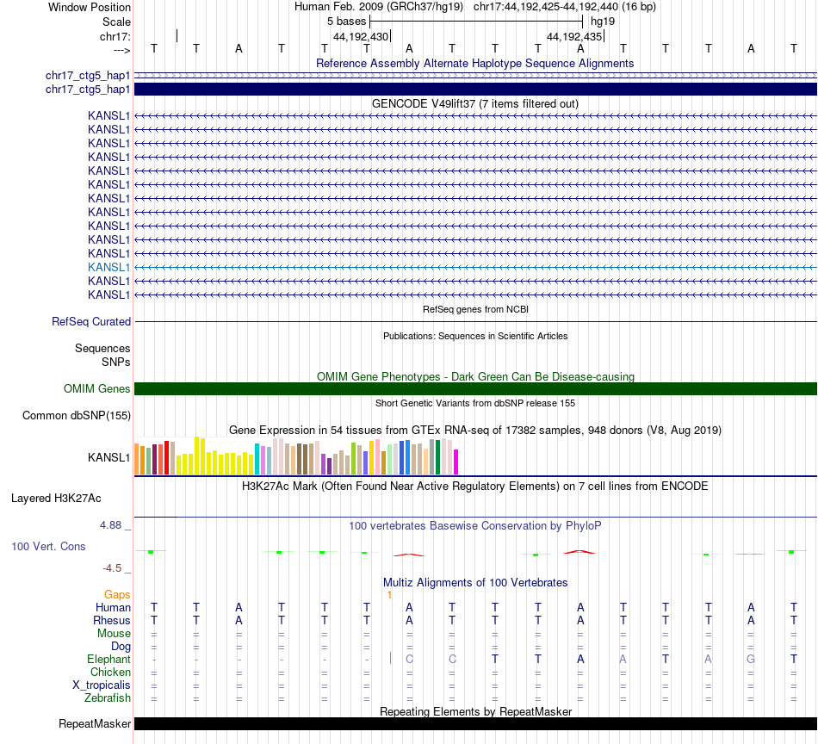Click the 44,192,435 position marker

(574, 36)
